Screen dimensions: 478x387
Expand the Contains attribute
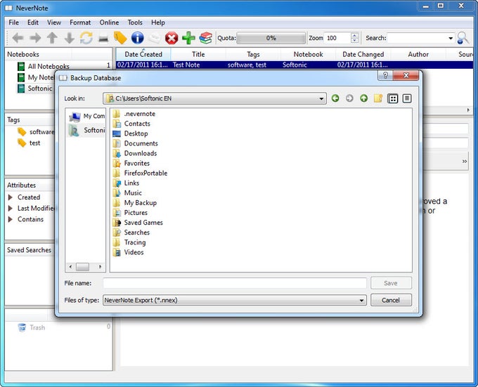(x=10, y=219)
